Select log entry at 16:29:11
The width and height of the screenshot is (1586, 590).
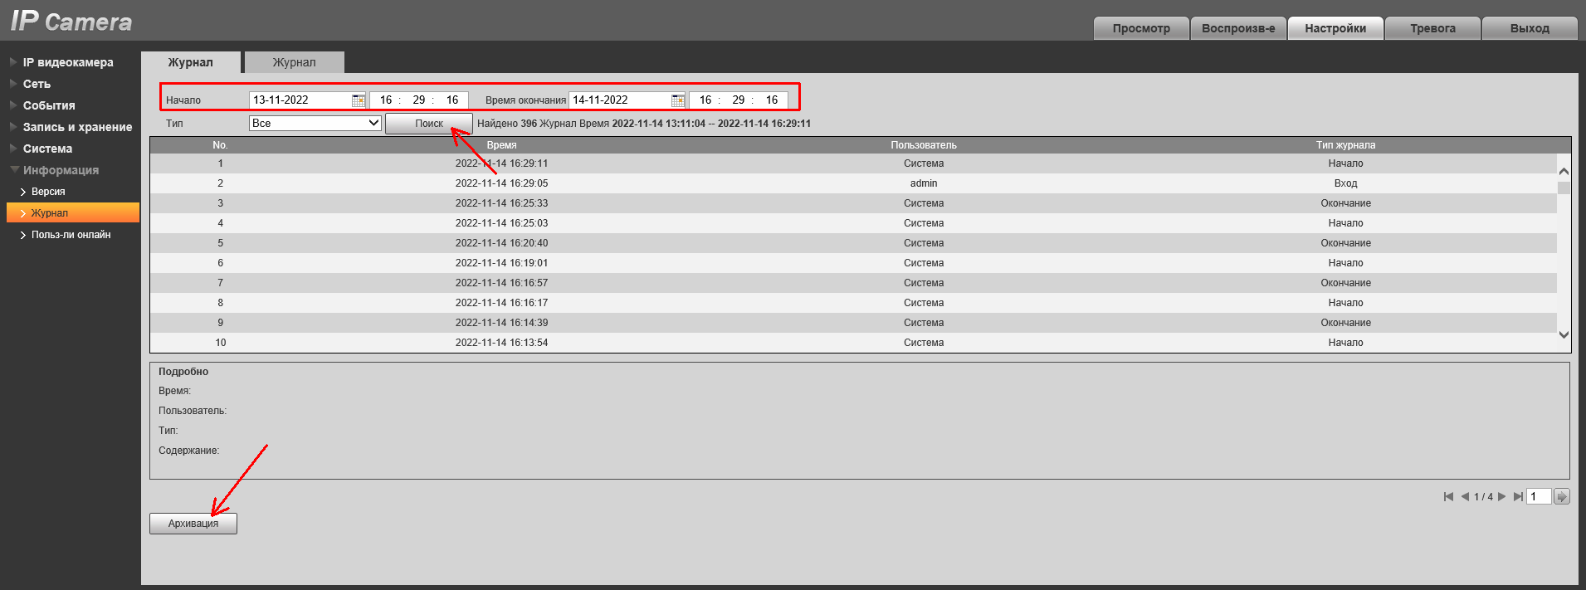(853, 163)
